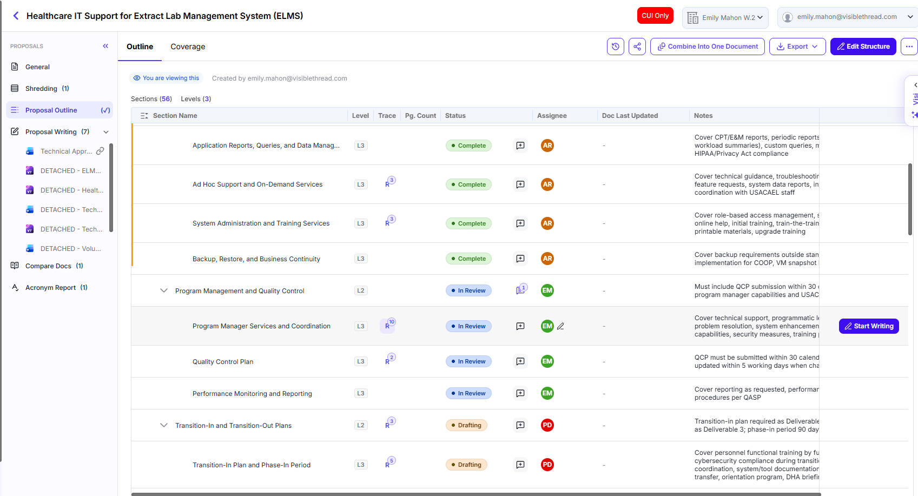Open comments on Quality Control Plan row
918x496 pixels.
[520, 361]
